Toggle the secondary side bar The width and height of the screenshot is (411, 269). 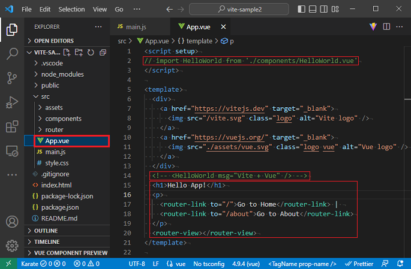pyautogui.click(x=324, y=9)
